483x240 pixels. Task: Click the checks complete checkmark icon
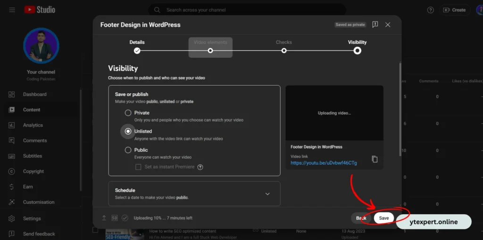125,218
